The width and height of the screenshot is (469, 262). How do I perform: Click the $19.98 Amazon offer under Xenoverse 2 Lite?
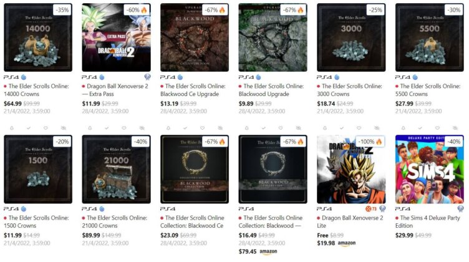(x=337, y=243)
